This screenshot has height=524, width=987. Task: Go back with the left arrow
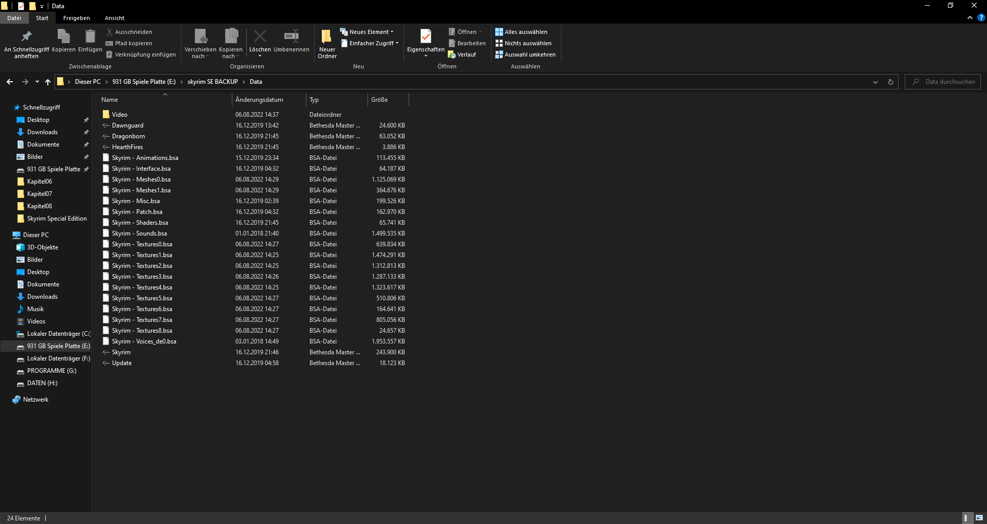[10, 82]
